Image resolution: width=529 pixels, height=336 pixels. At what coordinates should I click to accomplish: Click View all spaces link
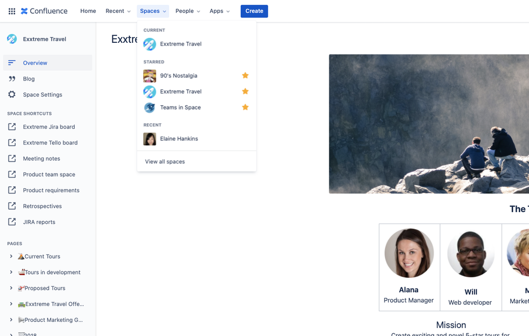coord(165,161)
